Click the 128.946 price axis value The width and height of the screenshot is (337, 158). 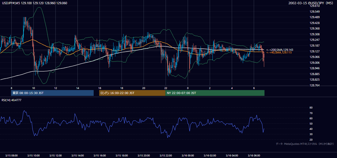pyautogui.click(x=315, y=68)
